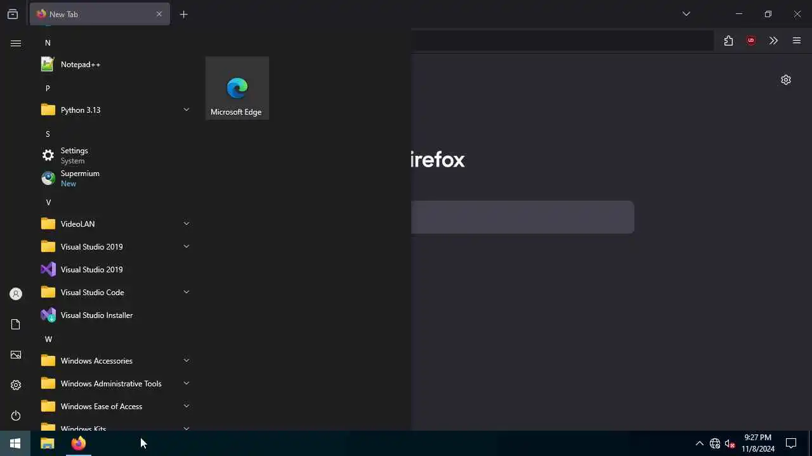Expand Windows Accessories folder
Screen dimensions: 812x456
[x=114, y=361]
